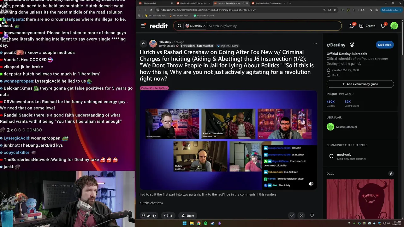The height and width of the screenshot is (227, 404).
Task: Open the green user avatar menu
Action: pyautogui.click(x=394, y=26)
